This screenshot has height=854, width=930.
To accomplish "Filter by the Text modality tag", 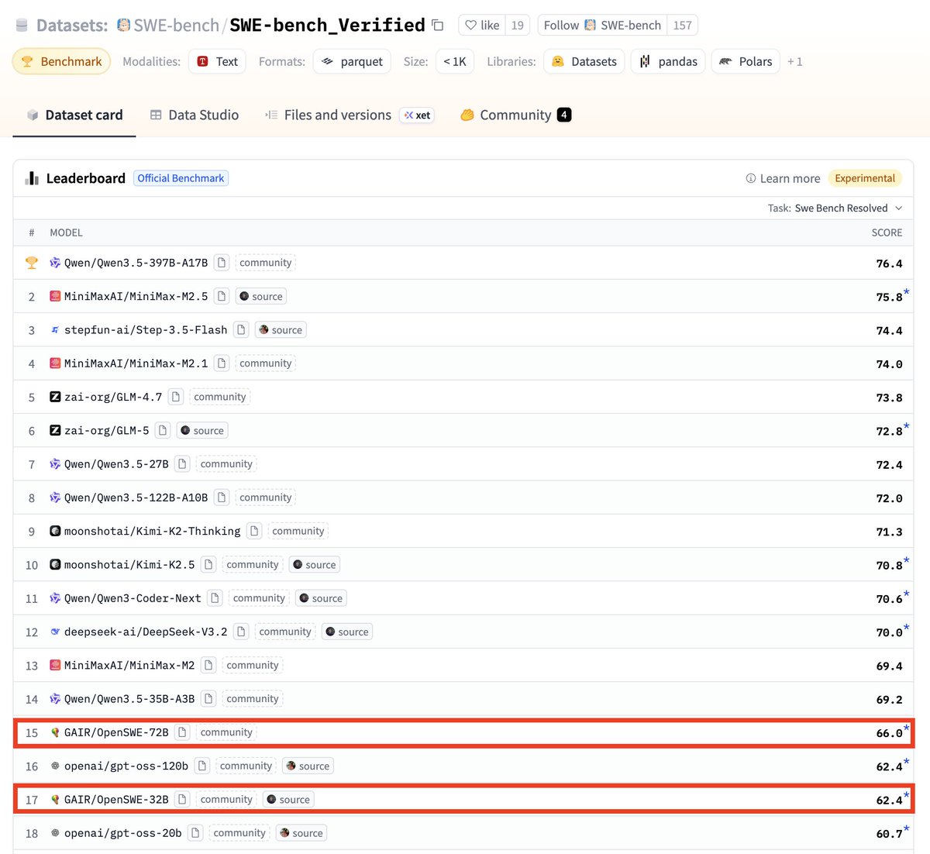I will click(x=217, y=61).
